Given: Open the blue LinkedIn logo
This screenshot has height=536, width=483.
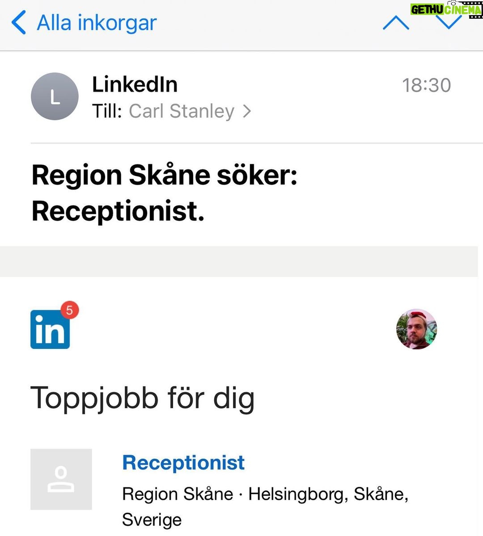Looking at the screenshot, I should click(50, 330).
